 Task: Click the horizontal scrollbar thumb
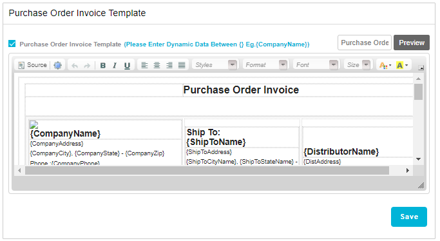coord(207,170)
